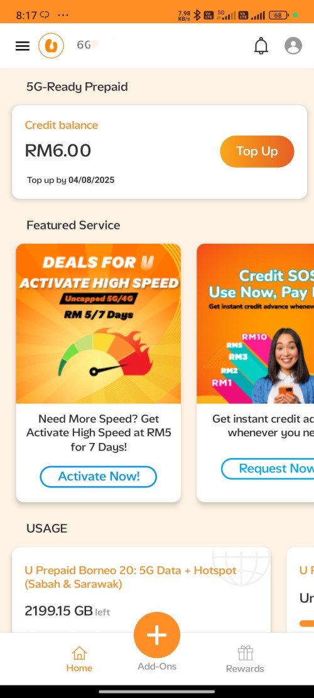Tap the orange plus Add-Ons button
This screenshot has height=698, width=314.
click(157, 635)
